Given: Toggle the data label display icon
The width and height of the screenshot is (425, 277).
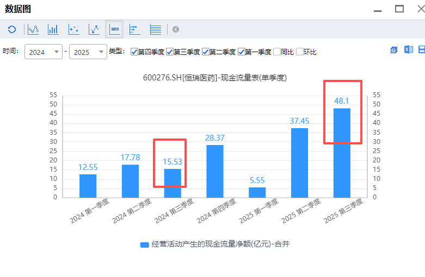Looking at the screenshot, I should (x=114, y=29).
